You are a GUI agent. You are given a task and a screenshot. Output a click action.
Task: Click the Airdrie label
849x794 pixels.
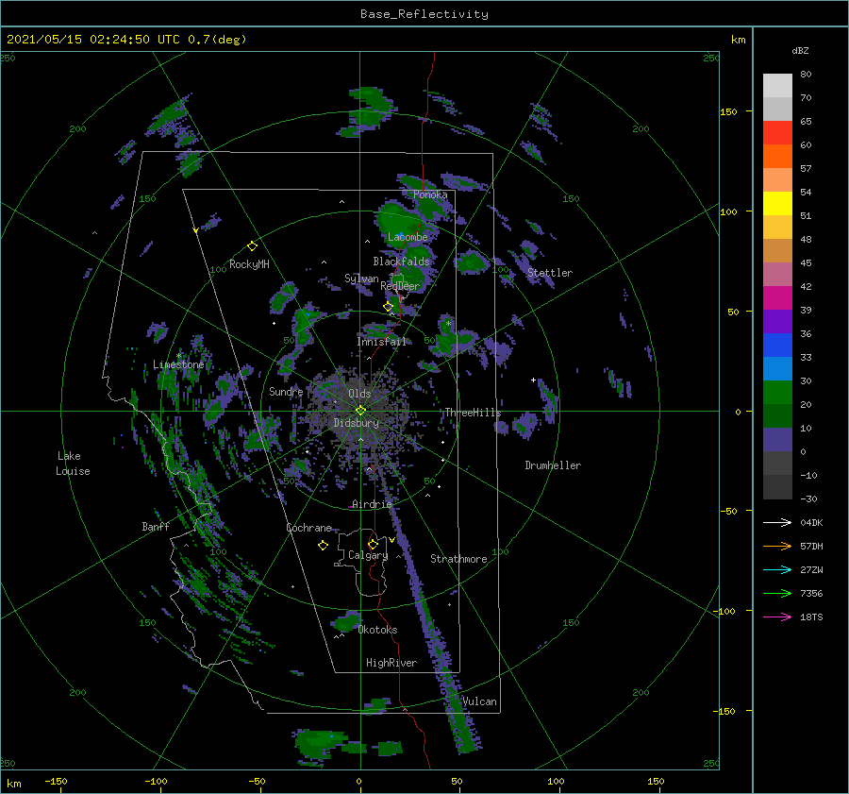click(x=372, y=504)
